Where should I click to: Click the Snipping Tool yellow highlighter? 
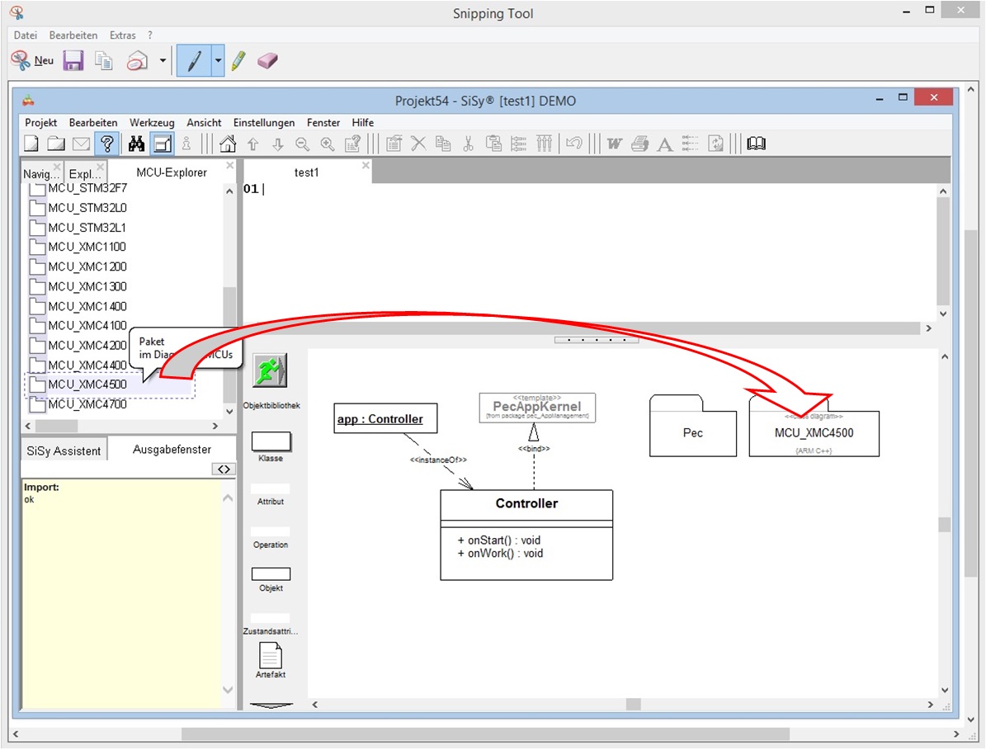pos(238,61)
